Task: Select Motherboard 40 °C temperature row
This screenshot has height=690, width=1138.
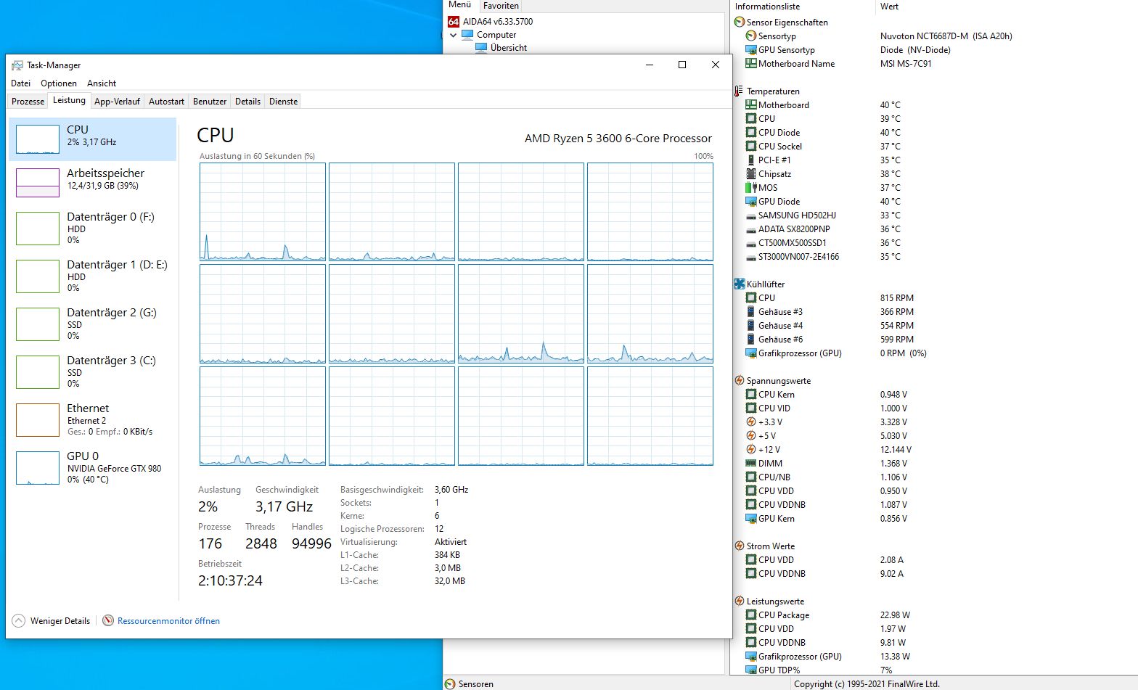Action: click(934, 105)
